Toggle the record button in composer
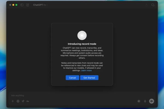The width and height of the screenshot is (164, 109). [139, 101]
